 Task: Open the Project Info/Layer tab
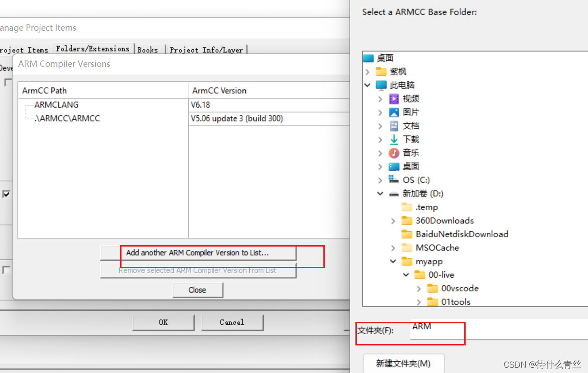(206, 50)
